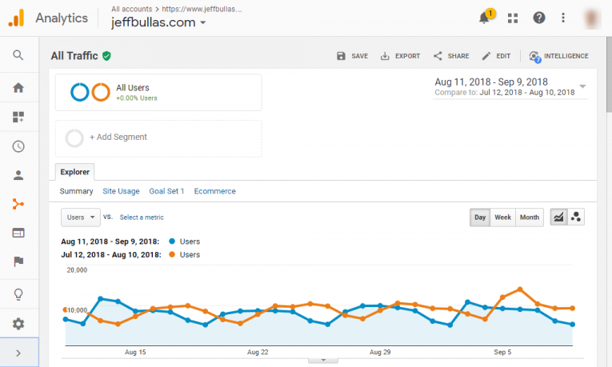Open the three-dot more options menu

pos(563,18)
